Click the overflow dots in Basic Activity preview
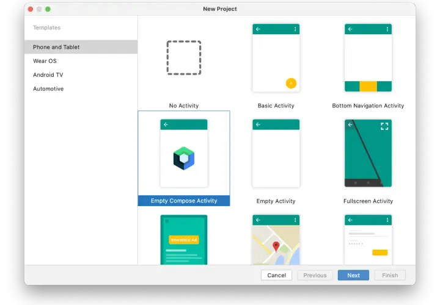 295,29
